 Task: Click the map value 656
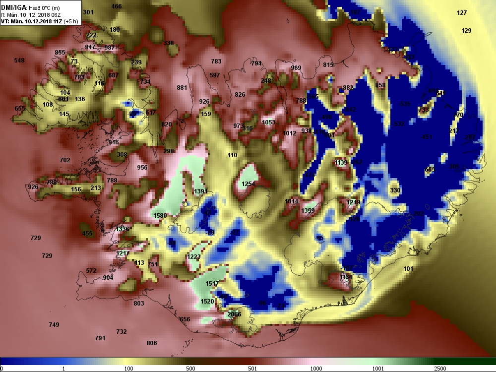point(185,319)
